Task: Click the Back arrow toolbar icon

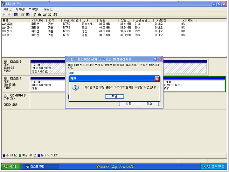Action: (x=4, y=15)
